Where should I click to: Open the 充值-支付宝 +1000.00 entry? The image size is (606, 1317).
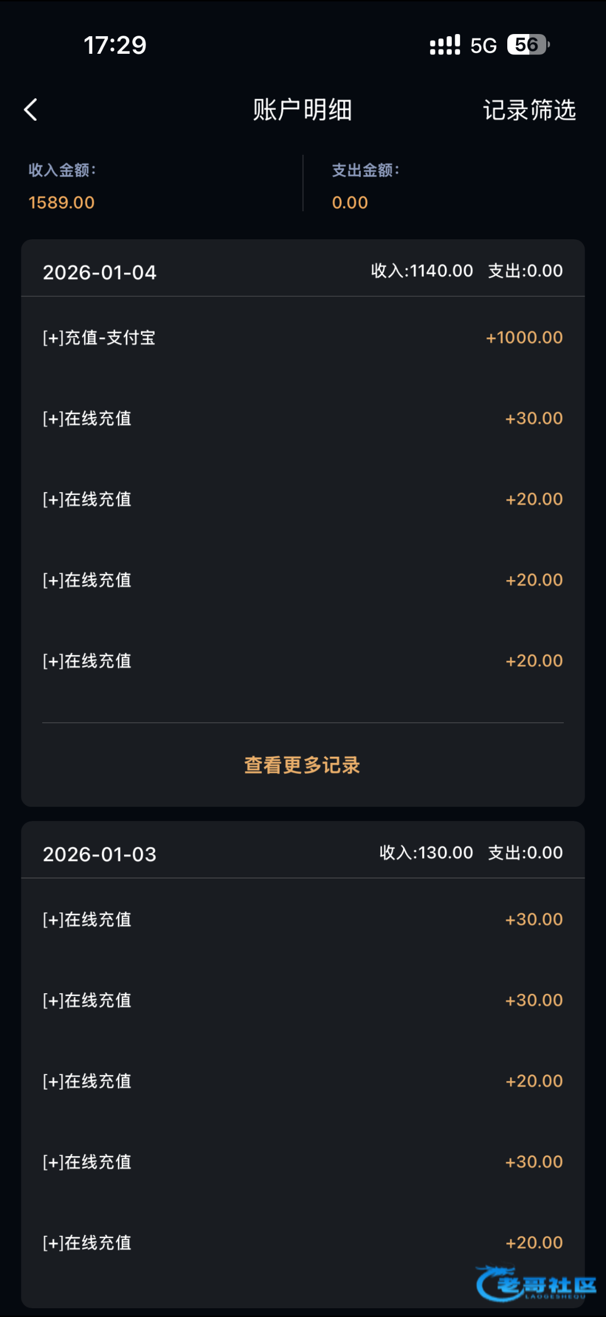303,337
